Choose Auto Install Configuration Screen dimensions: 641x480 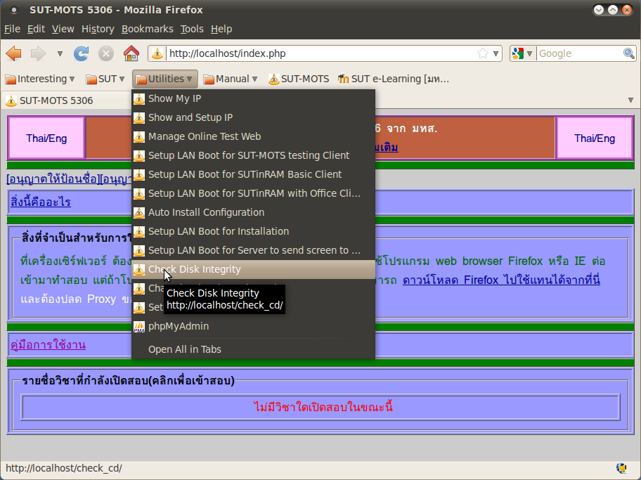click(253, 213)
